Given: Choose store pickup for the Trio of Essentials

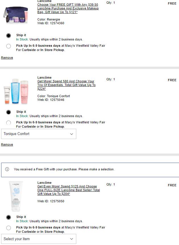Looking at the screenshot, I should click(9, 123).
